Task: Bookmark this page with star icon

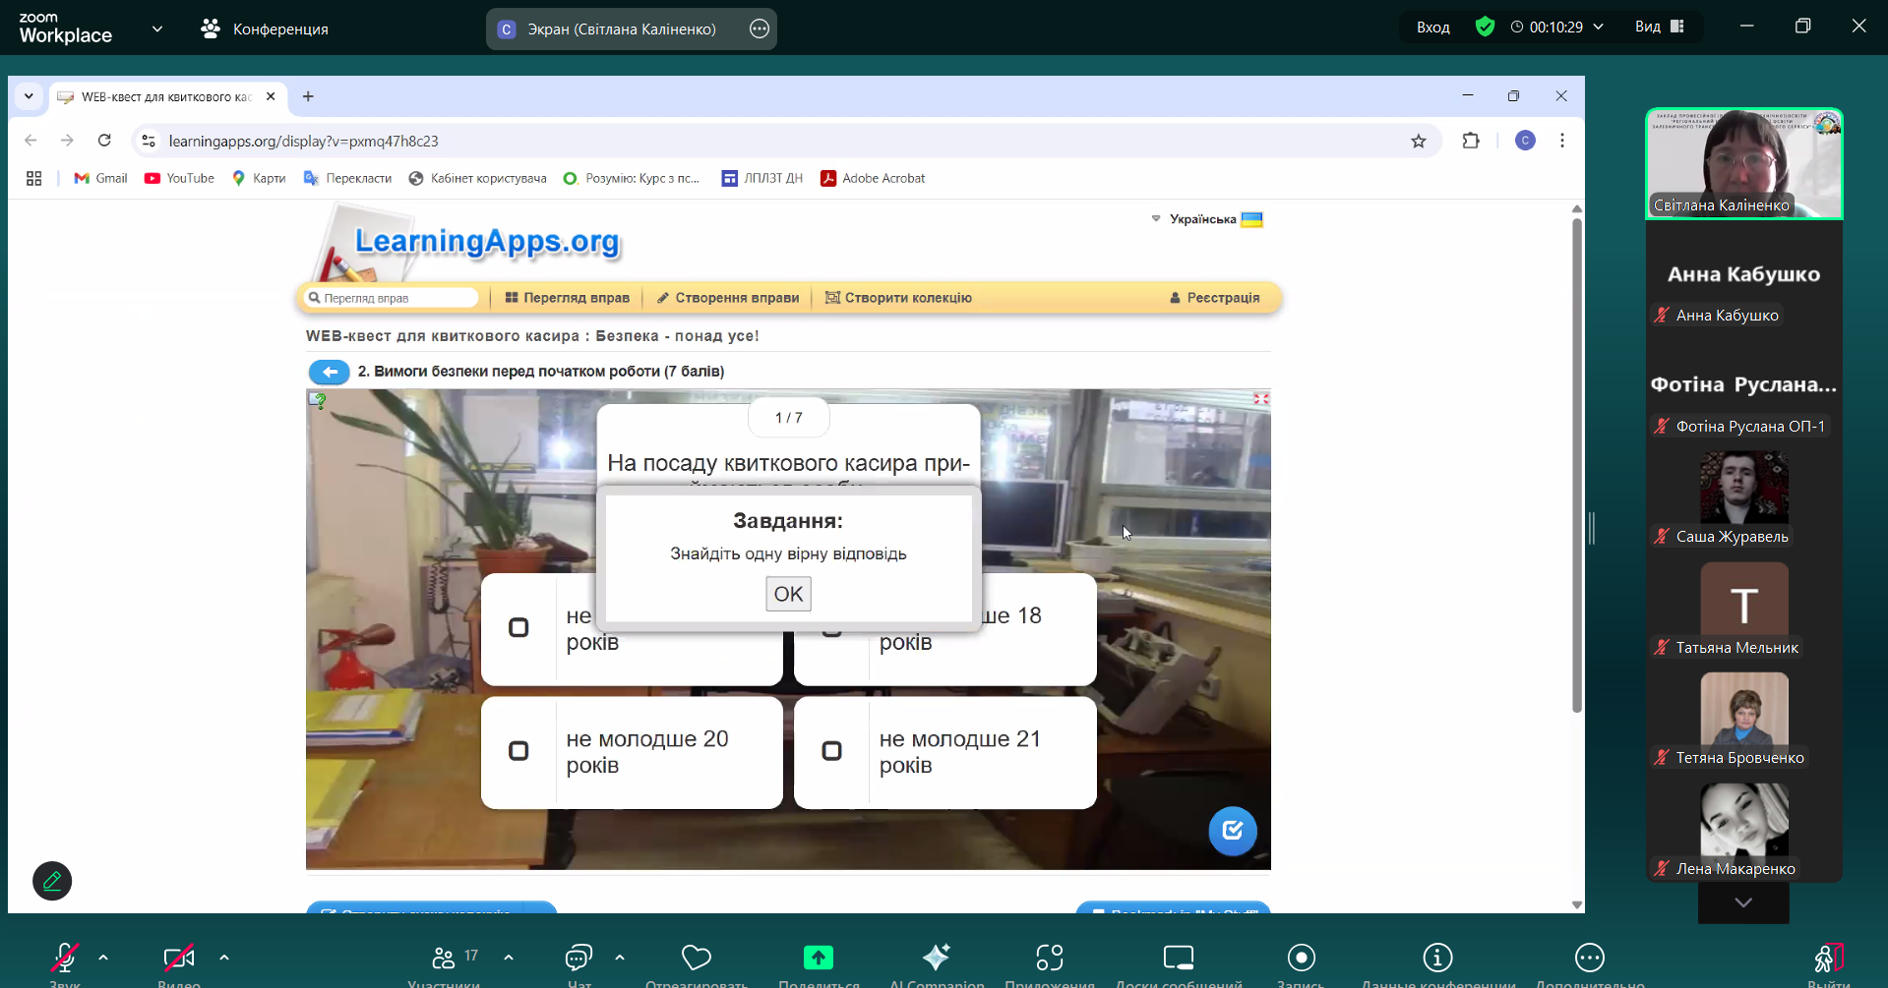Action: pyautogui.click(x=1419, y=141)
